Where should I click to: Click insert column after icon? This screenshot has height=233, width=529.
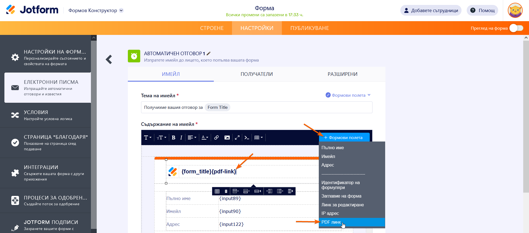280,191
